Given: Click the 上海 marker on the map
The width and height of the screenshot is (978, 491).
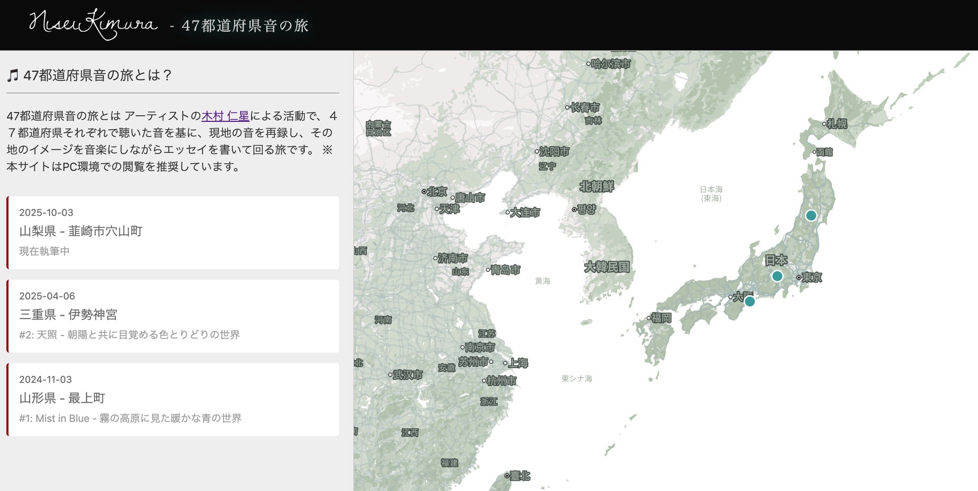Looking at the screenshot, I should click(517, 363).
